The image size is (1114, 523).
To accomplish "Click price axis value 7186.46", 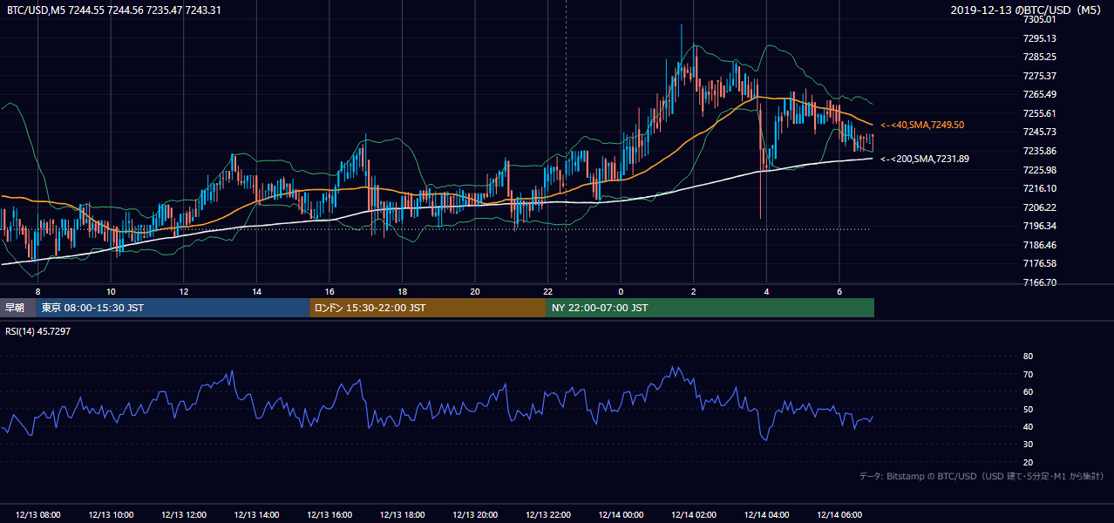I will point(1039,245).
